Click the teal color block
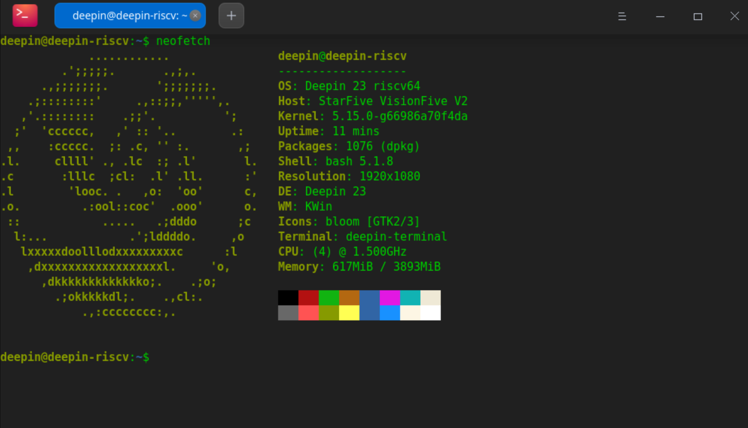 pos(410,298)
